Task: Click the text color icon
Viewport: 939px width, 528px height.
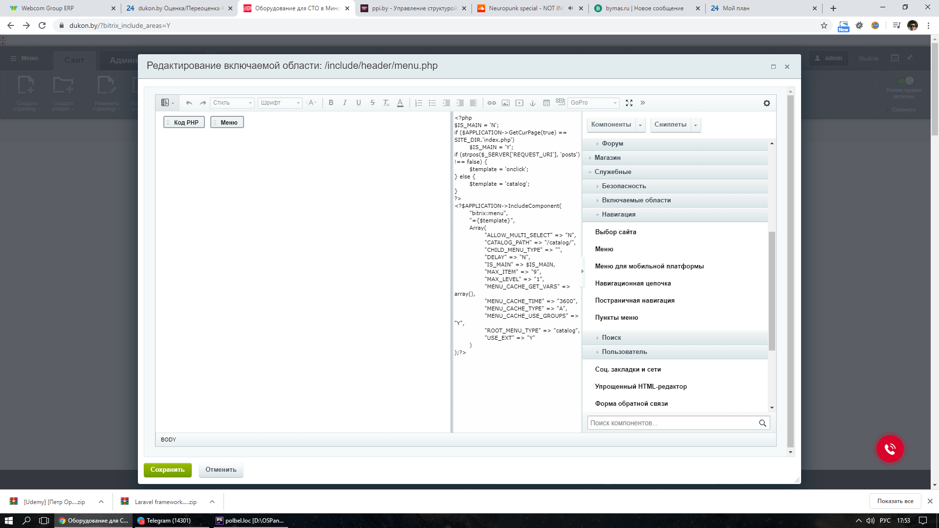Action: coord(400,103)
